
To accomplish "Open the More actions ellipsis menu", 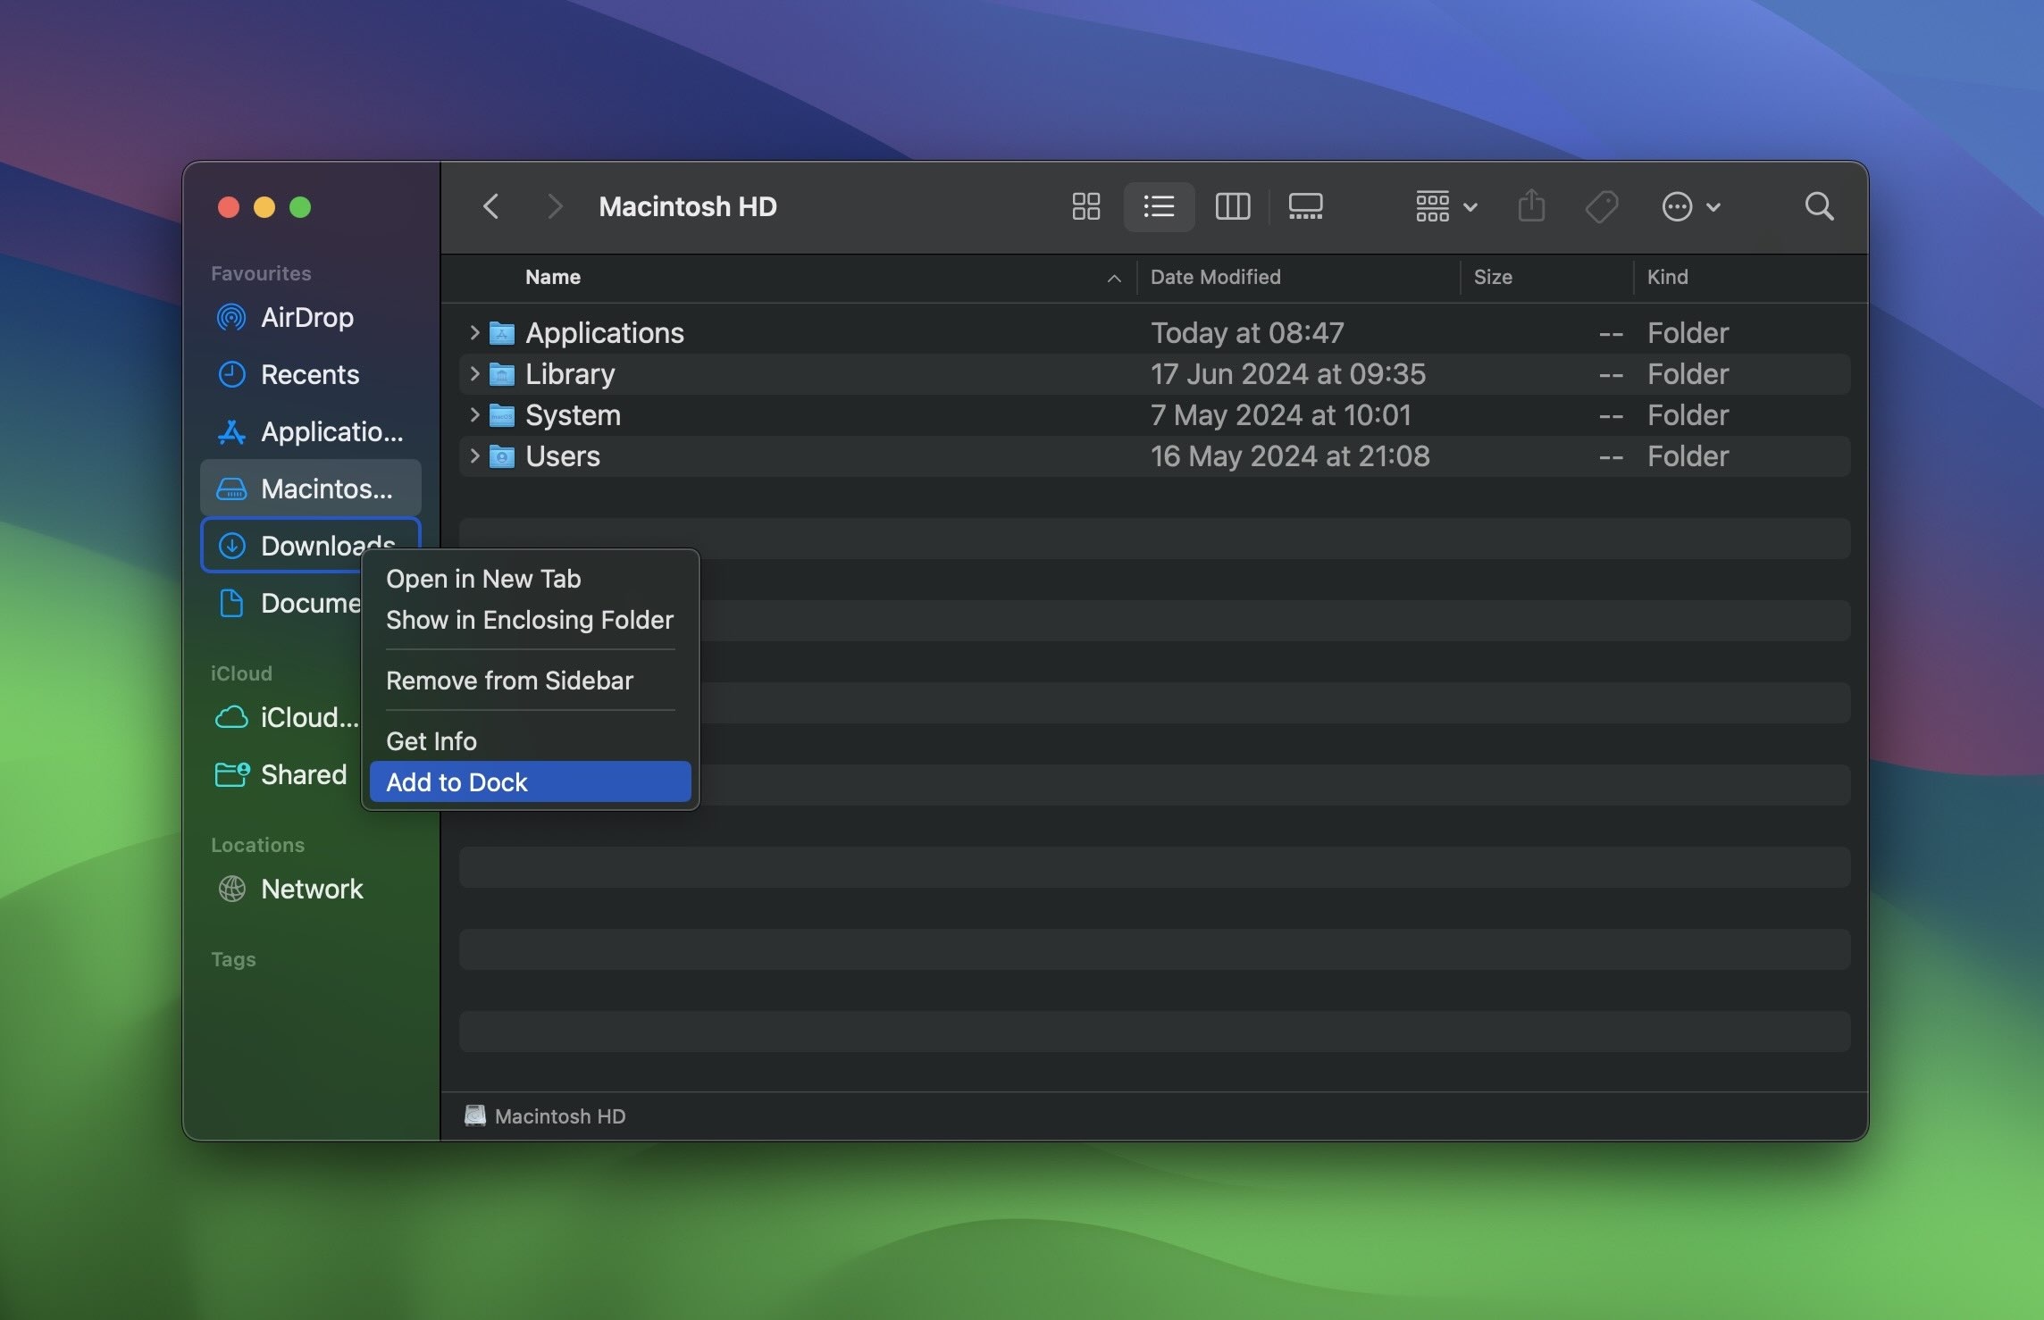I will (1690, 207).
